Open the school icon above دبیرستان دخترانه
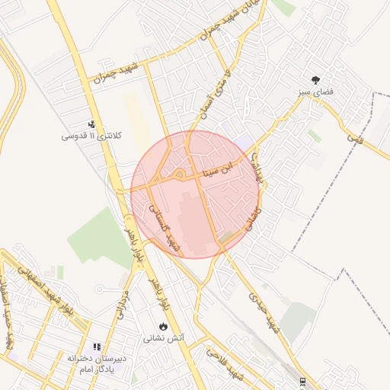Image resolution: width=390 pixels, height=390 pixels. [97, 347]
